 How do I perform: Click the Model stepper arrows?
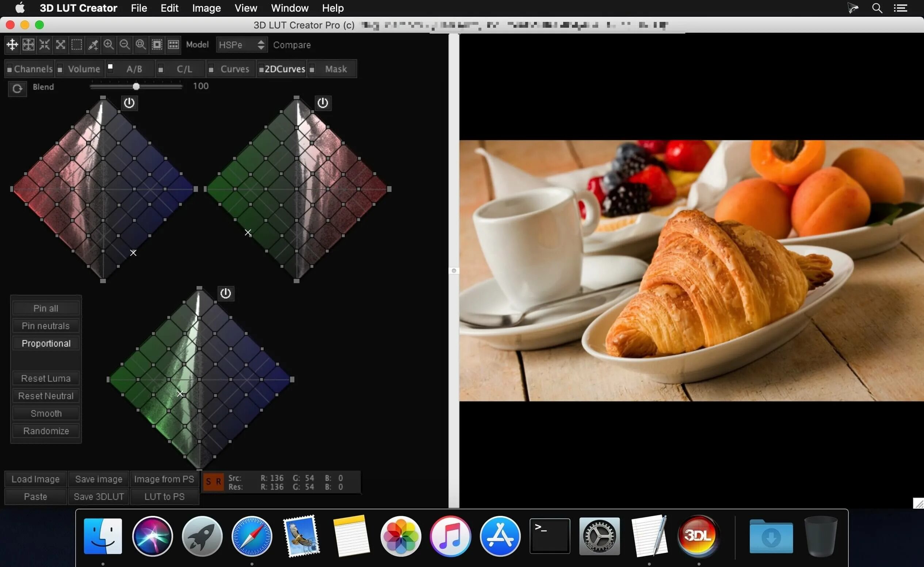pyautogui.click(x=261, y=44)
